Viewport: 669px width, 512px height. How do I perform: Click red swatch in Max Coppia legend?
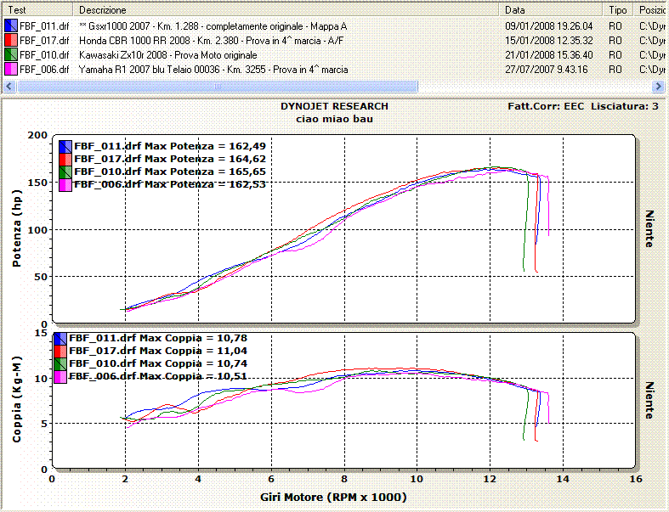(x=60, y=352)
